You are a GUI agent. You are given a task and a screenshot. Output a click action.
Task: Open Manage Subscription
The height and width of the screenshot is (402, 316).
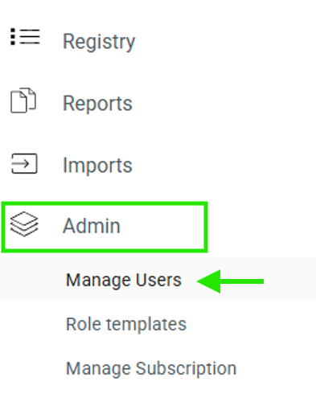point(151,368)
